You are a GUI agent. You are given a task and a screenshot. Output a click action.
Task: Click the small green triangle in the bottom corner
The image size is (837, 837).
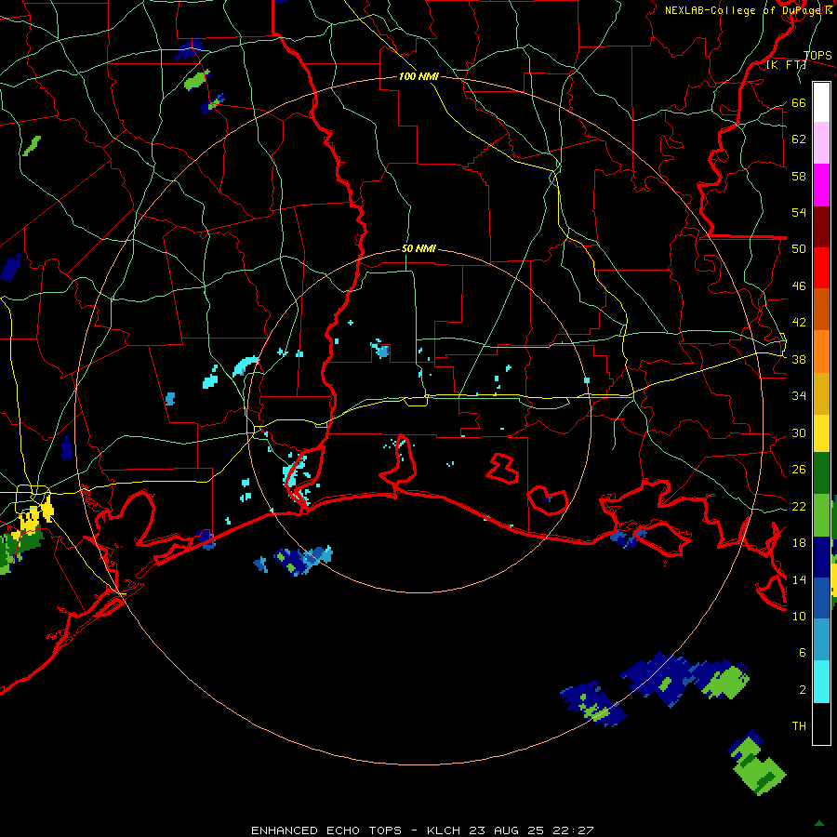pyautogui.click(x=819, y=823)
